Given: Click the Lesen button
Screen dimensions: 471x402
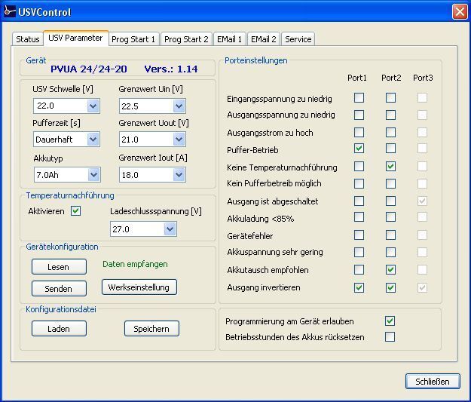Looking at the screenshot, I should coord(59,267).
